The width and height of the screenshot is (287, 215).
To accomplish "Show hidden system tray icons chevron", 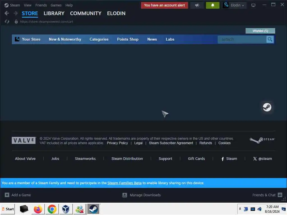I will point(240,209).
